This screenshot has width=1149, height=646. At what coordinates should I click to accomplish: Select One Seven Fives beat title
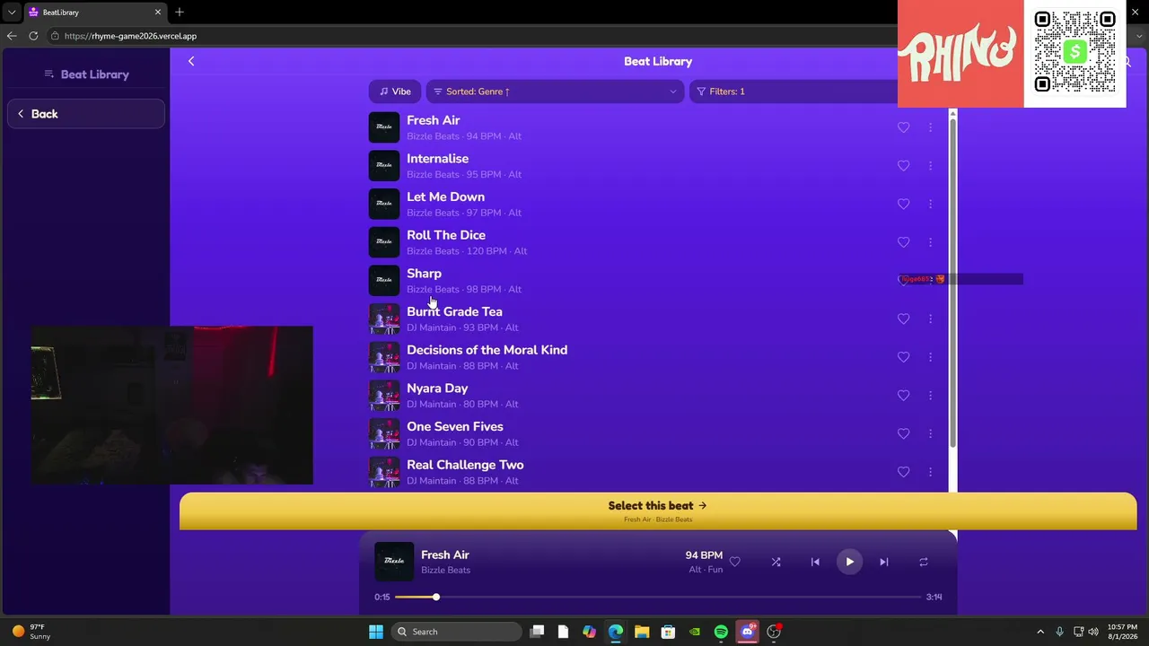point(455,426)
